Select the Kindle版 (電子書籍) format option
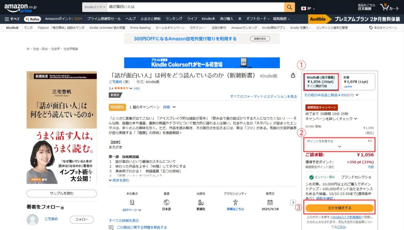This screenshot has width=404, height=230. click(320, 81)
